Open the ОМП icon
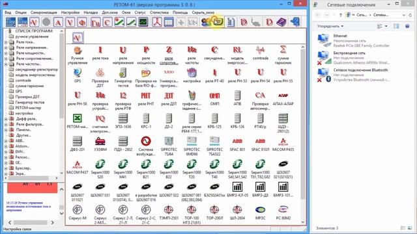This screenshot has width=417, height=234. [x=214, y=98]
